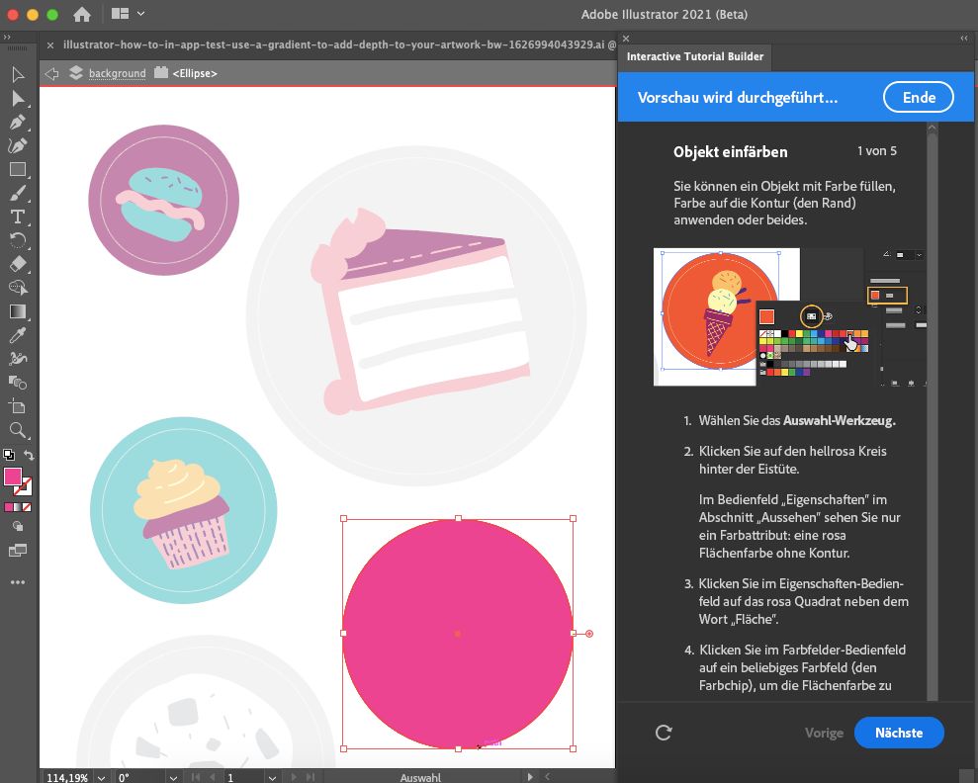Open Edit Toolbar three-dots menu
This screenshot has height=783, width=978.
tap(18, 582)
